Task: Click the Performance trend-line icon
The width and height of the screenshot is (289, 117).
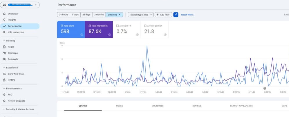Action: point(4,26)
